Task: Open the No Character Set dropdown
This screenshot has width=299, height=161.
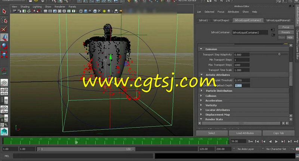Action: pos(276,149)
